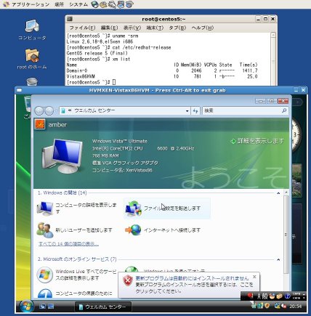This screenshot has width=311, height=316.
Task: Click HVMXEN-Vistax86HVM window menu icon
Action: coord(19,90)
